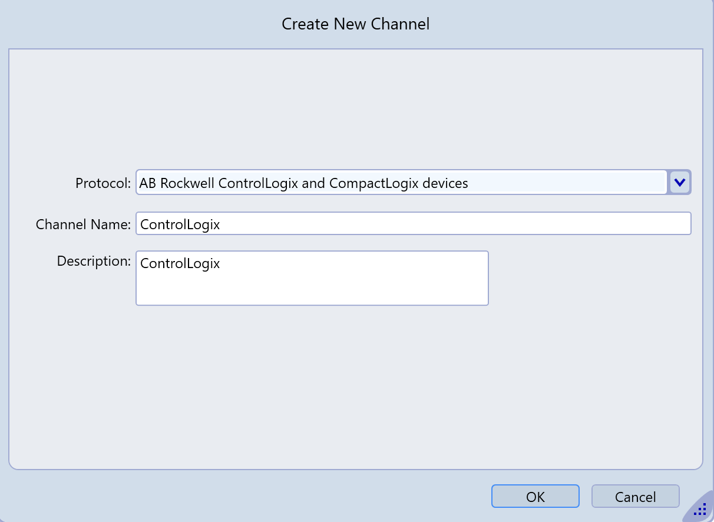The height and width of the screenshot is (522, 714).
Task: Confirm the new channel with OK
Action: pos(535,497)
